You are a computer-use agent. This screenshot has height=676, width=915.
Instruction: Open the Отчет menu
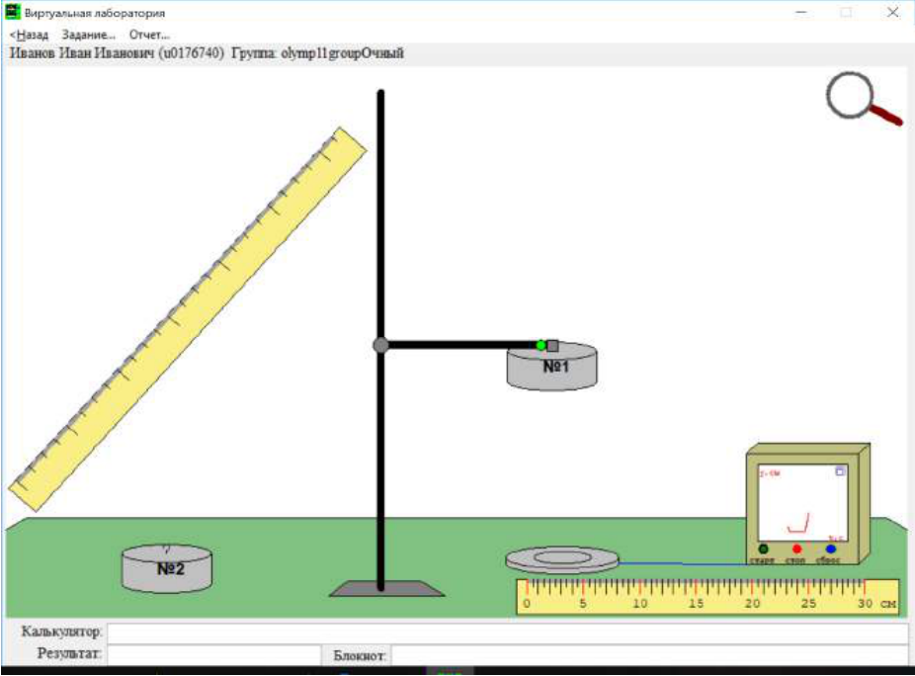coord(149,35)
